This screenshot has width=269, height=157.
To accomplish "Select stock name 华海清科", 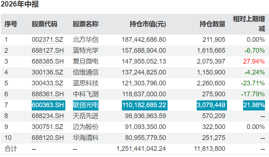I will [86, 138].
